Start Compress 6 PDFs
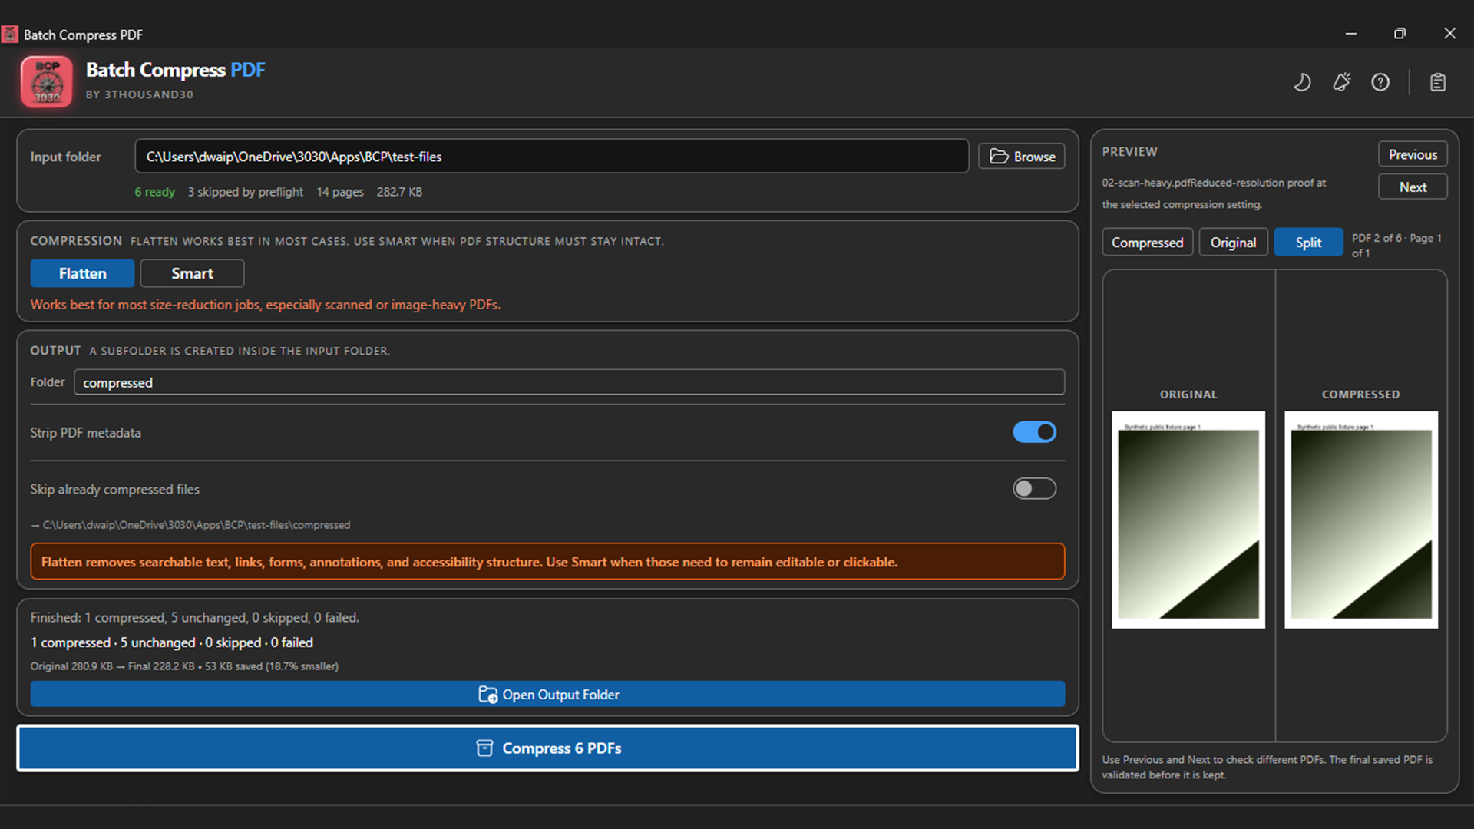The image size is (1474, 829). click(547, 748)
